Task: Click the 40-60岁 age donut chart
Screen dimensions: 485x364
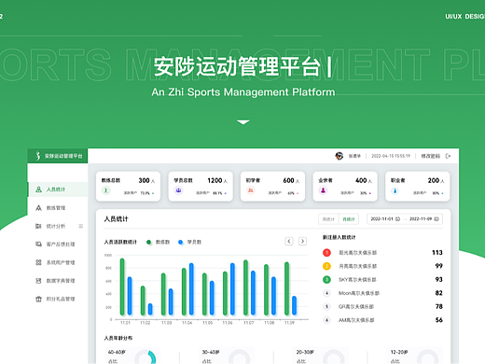Action: click(x=145, y=357)
